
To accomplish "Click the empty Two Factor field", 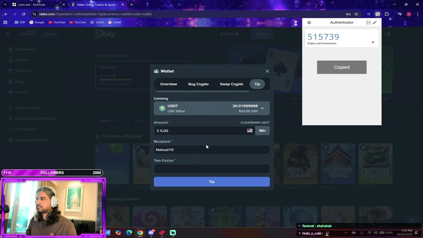I will 211,169.
